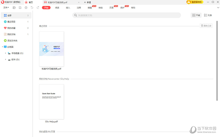The image size is (220, 137).
Task: Select 软件 (D:) in the tree
Action: [15, 60]
